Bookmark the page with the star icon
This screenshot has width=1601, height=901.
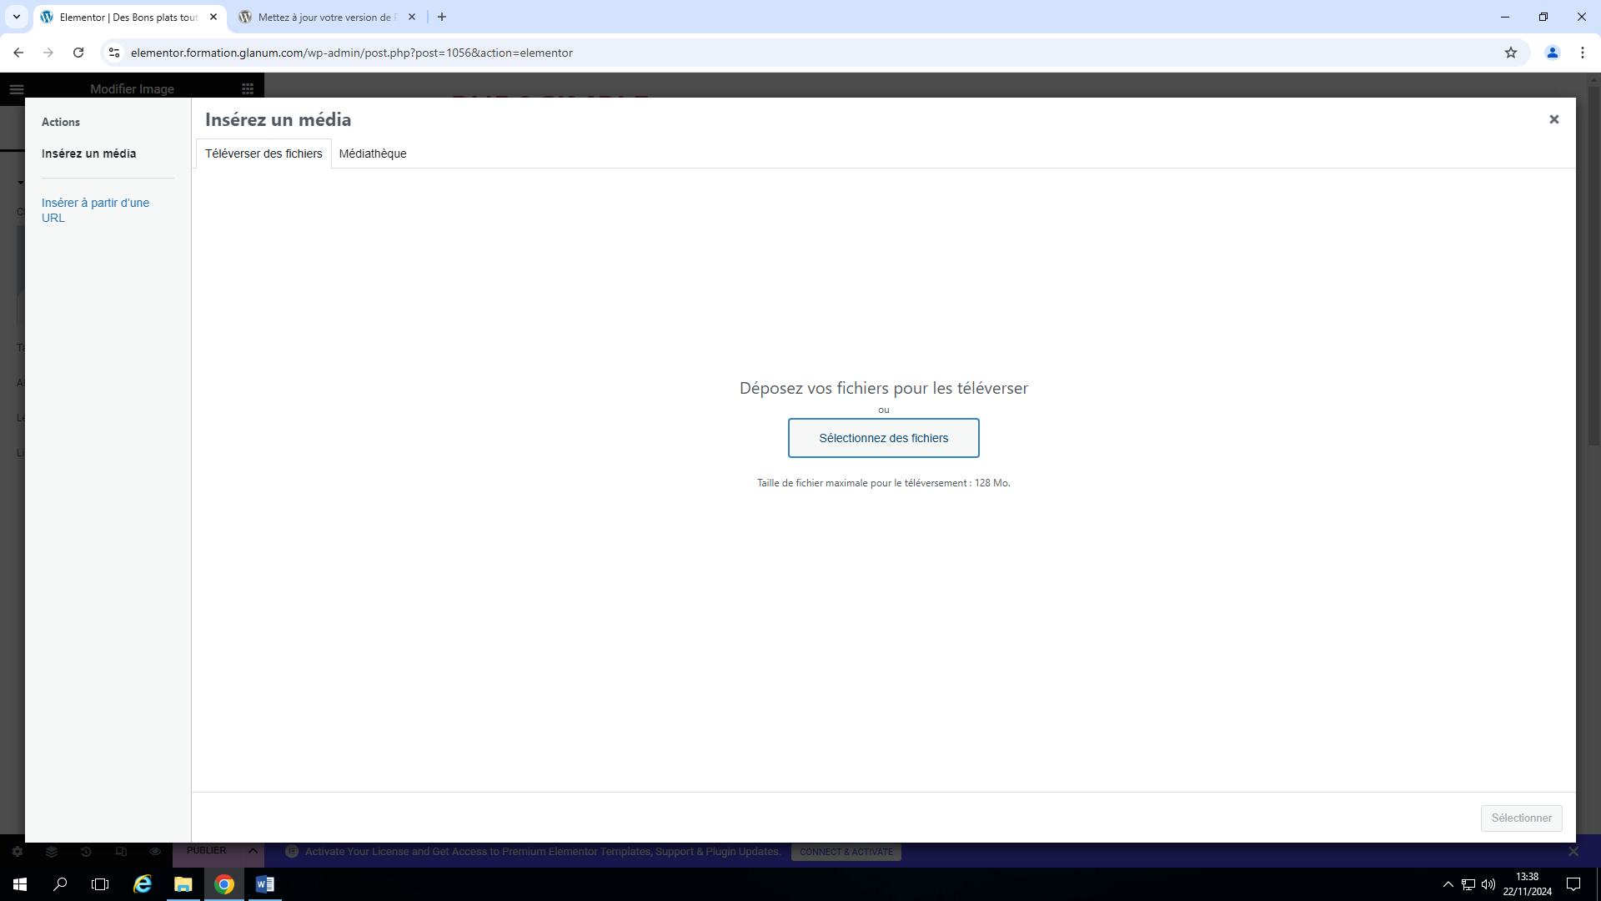[x=1512, y=52]
